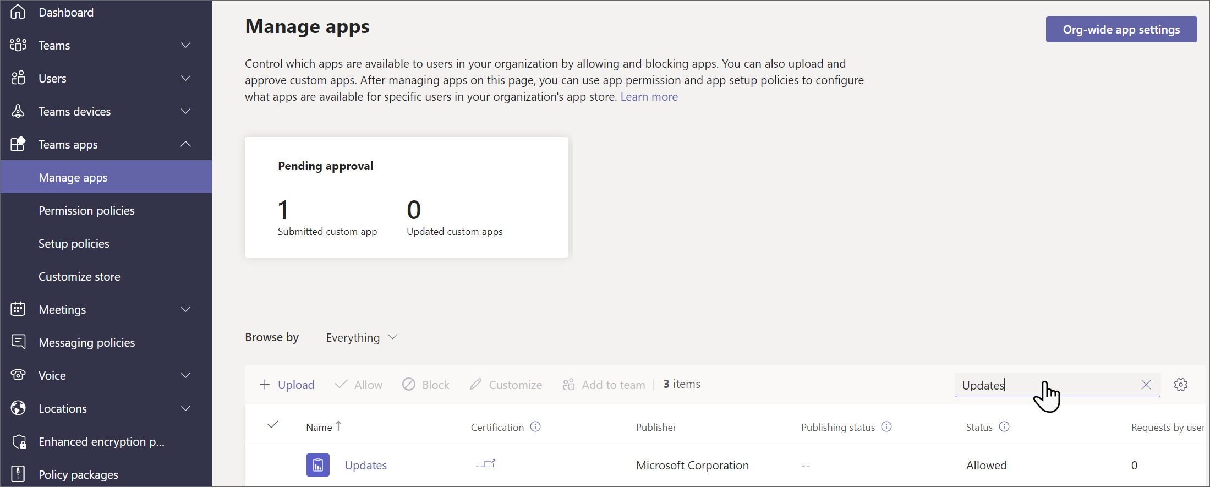This screenshot has height=487, width=1210.
Task: Go to Setup policies
Action: click(x=74, y=243)
